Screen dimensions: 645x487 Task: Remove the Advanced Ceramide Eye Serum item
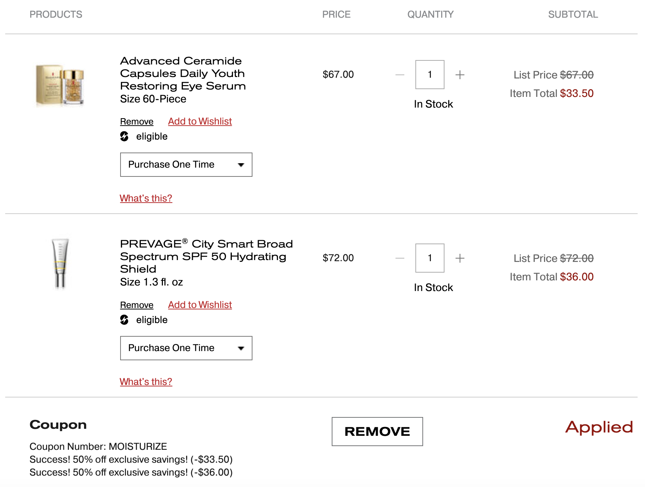point(137,122)
